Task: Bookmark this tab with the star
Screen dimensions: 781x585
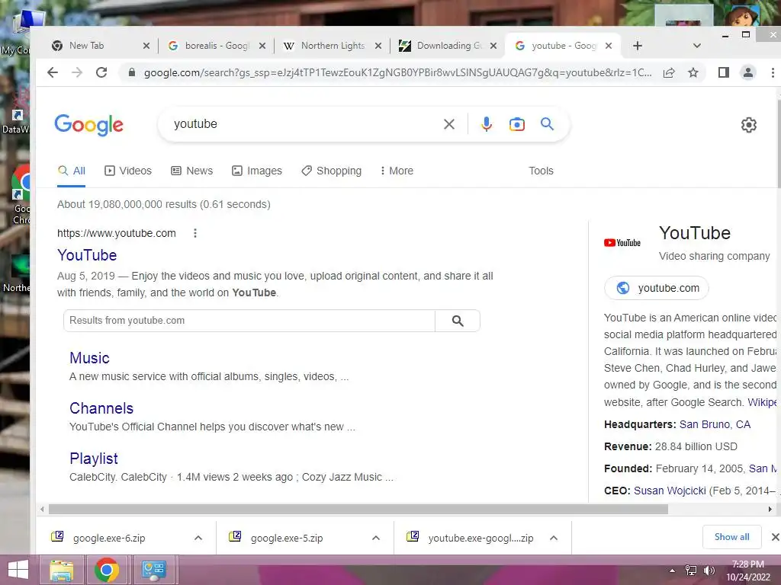Action: (693, 72)
